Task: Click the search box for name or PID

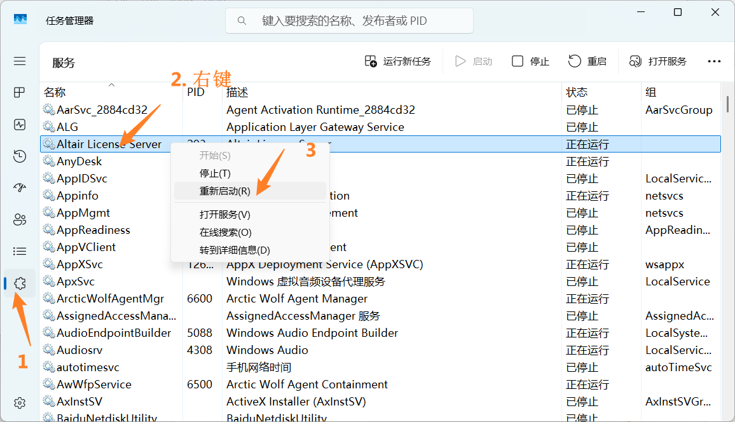Action: tap(350, 21)
